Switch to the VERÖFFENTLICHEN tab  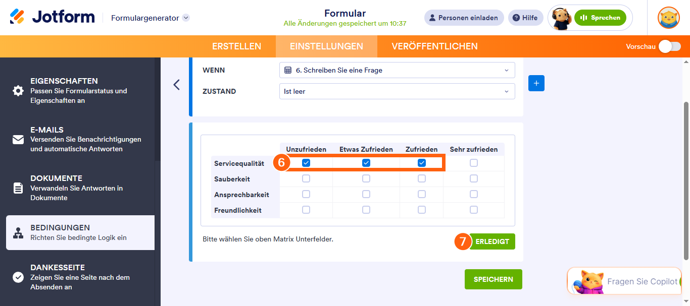pos(434,46)
